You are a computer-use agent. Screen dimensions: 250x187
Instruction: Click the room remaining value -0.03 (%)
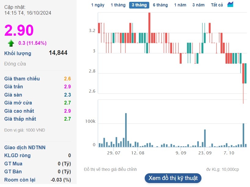pos(61,180)
